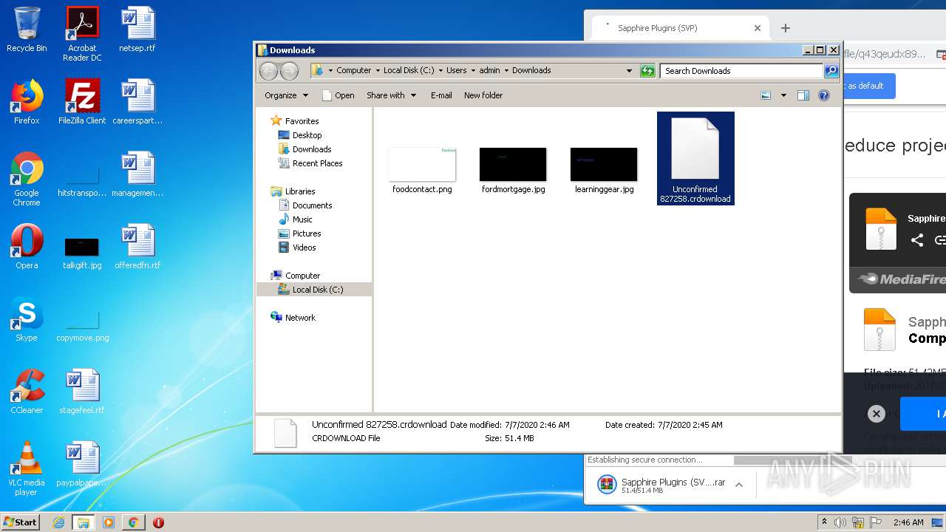Select the careerspart document icon
Viewport: 946px width, 532px height.
pyautogui.click(x=137, y=102)
